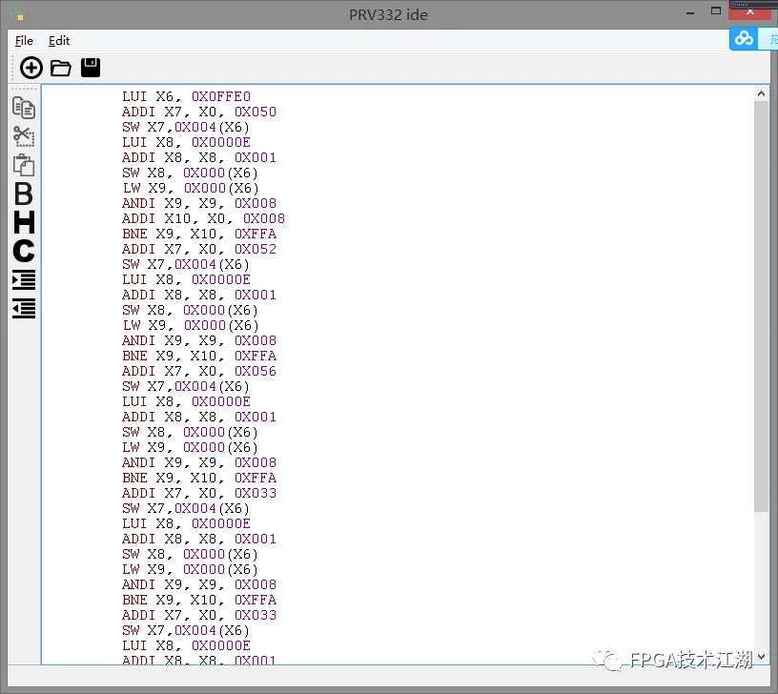778x694 pixels.
Task: Click the BNE X9, X10, 0XFFA line
Action: [199, 234]
